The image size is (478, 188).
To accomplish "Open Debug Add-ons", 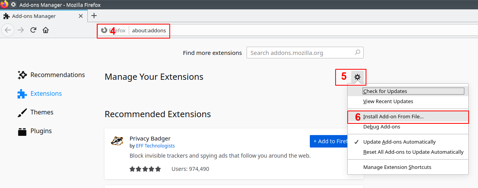I will click(381, 127).
